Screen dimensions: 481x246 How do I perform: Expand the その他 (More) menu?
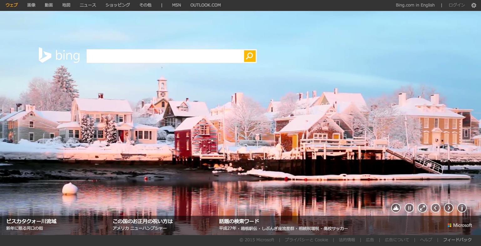(145, 5)
